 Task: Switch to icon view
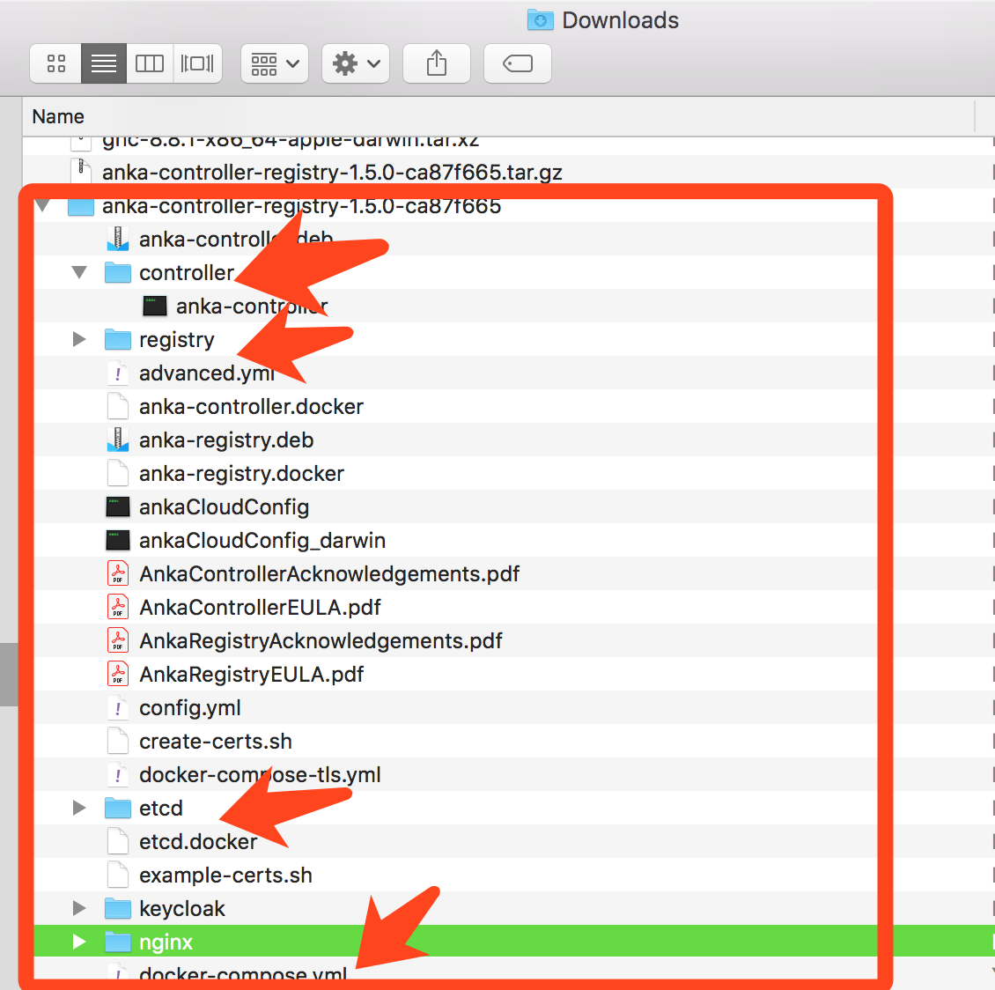pos(55,63)
